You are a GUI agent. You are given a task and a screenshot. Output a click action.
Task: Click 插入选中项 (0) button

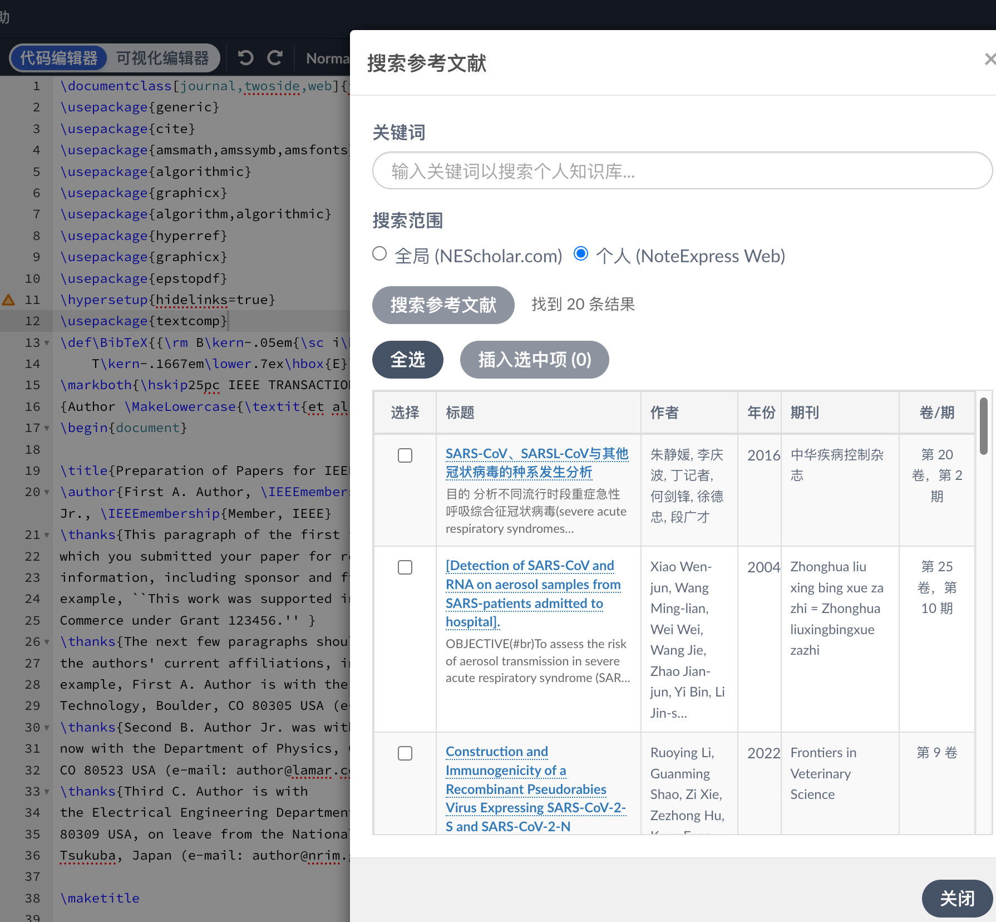pyautogui.click(x=535, y=360)
